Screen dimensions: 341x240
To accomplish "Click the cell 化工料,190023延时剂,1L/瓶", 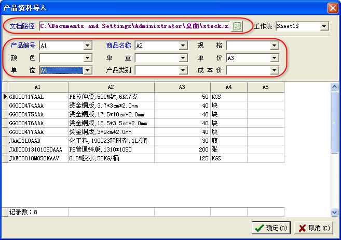I will [x=112, y=141].
